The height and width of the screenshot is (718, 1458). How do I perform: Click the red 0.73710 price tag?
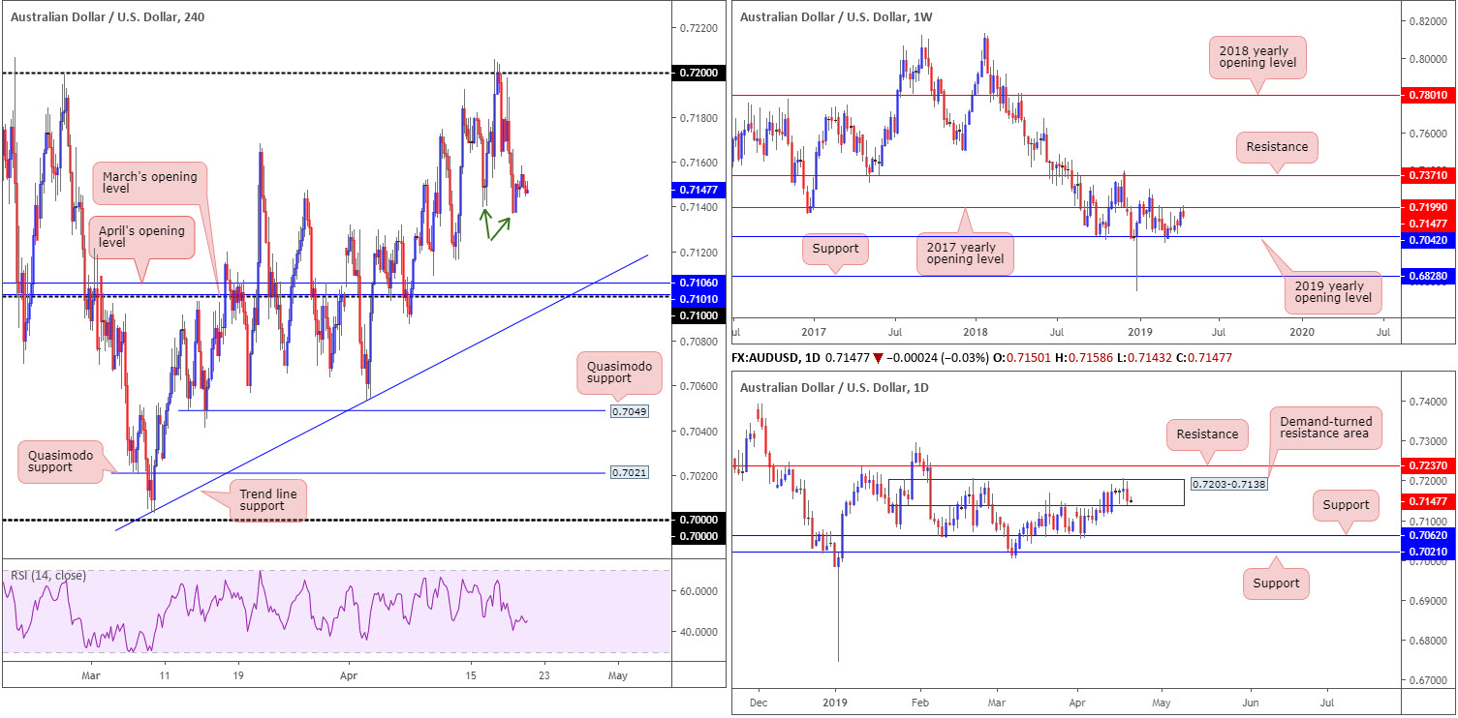(x=1429, y=176)
